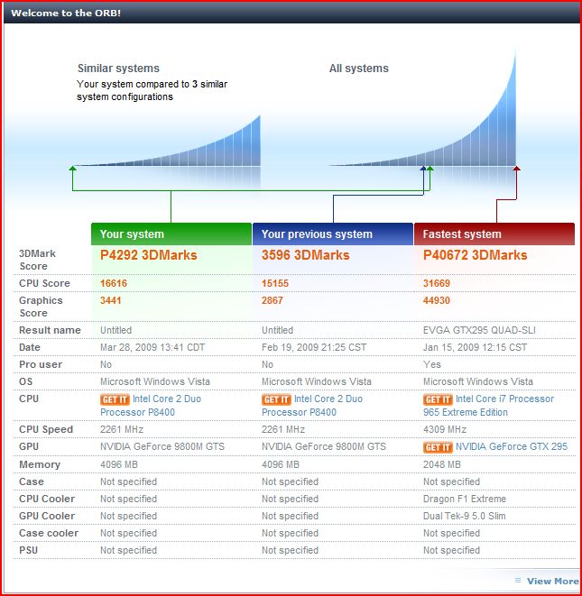Click CPU Speed value 4309 MHz
The height and width of the screenshot is (596, 582).
click(445, 429)
